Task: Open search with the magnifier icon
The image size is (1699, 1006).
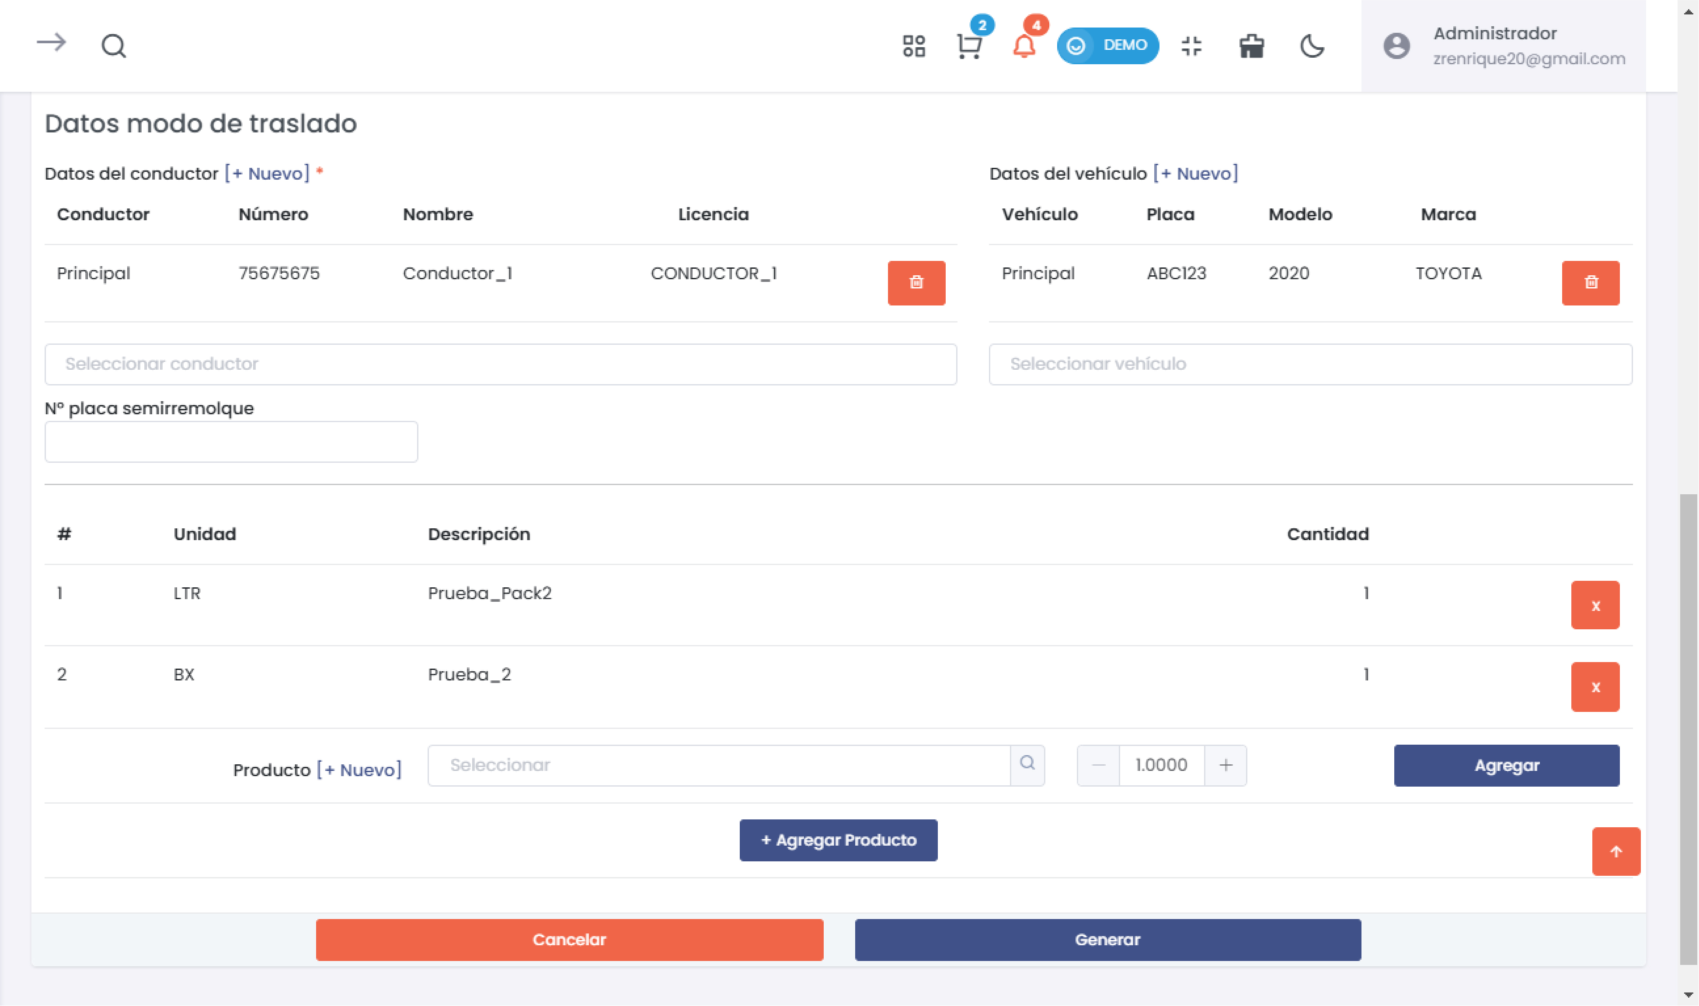Action: [x=114, y=46]
